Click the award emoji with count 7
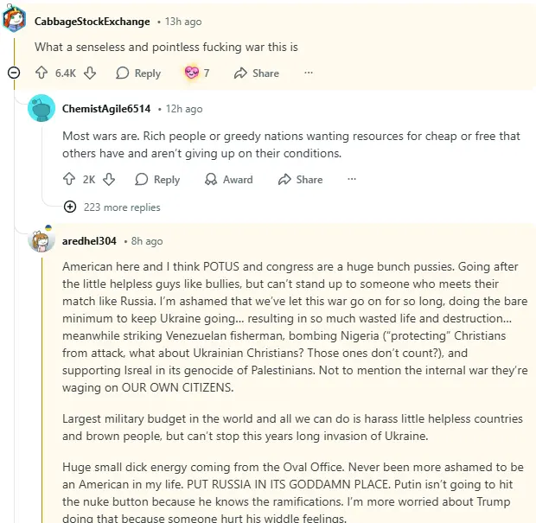The height and width of the screenshot is (523, 536). pos(192,73)
